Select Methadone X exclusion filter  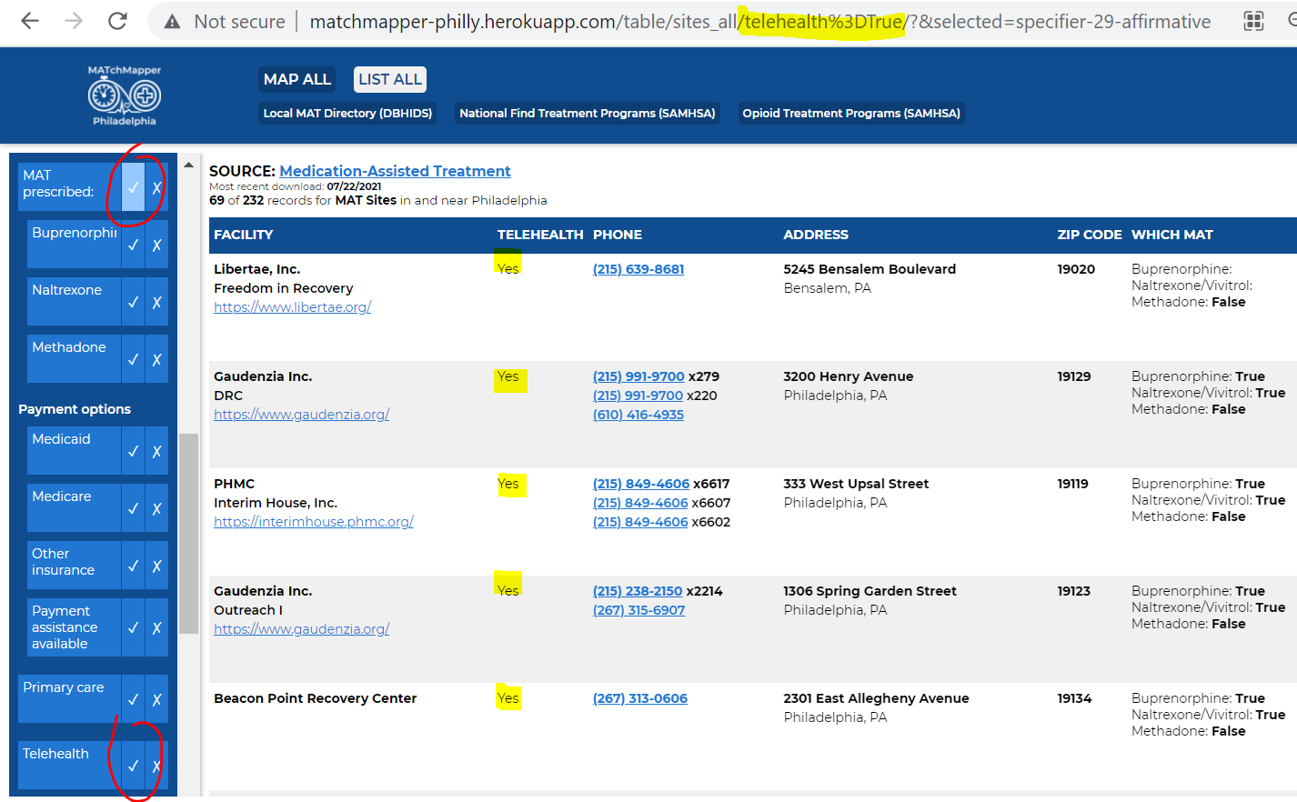(x=156, y=359)
